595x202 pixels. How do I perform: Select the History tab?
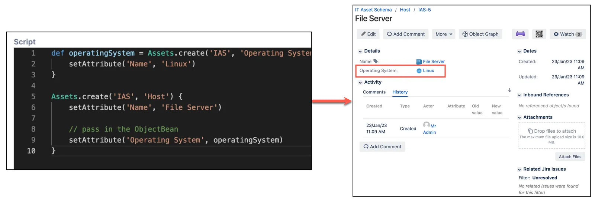pyautogui.click(x=400, y=92)
